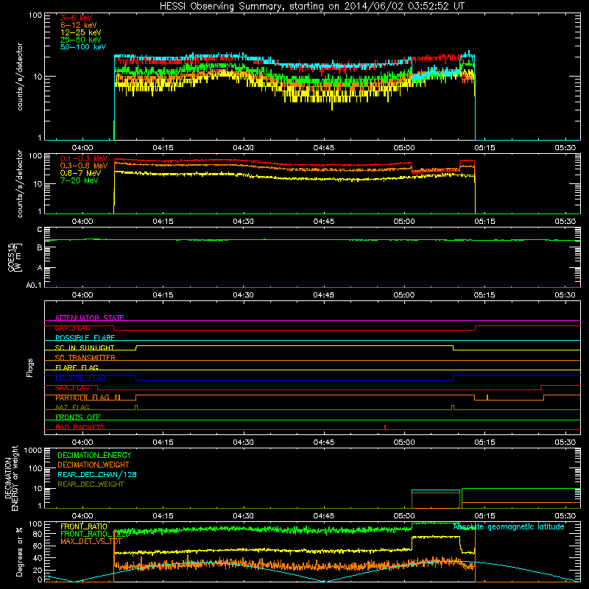
Task: Click the vertical Flags axis title
Action: [x=30, y=367]
